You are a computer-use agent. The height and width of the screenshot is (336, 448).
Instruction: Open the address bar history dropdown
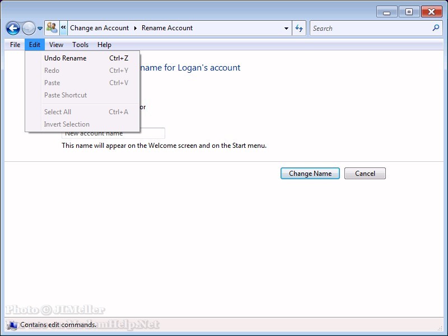(286, 29)
